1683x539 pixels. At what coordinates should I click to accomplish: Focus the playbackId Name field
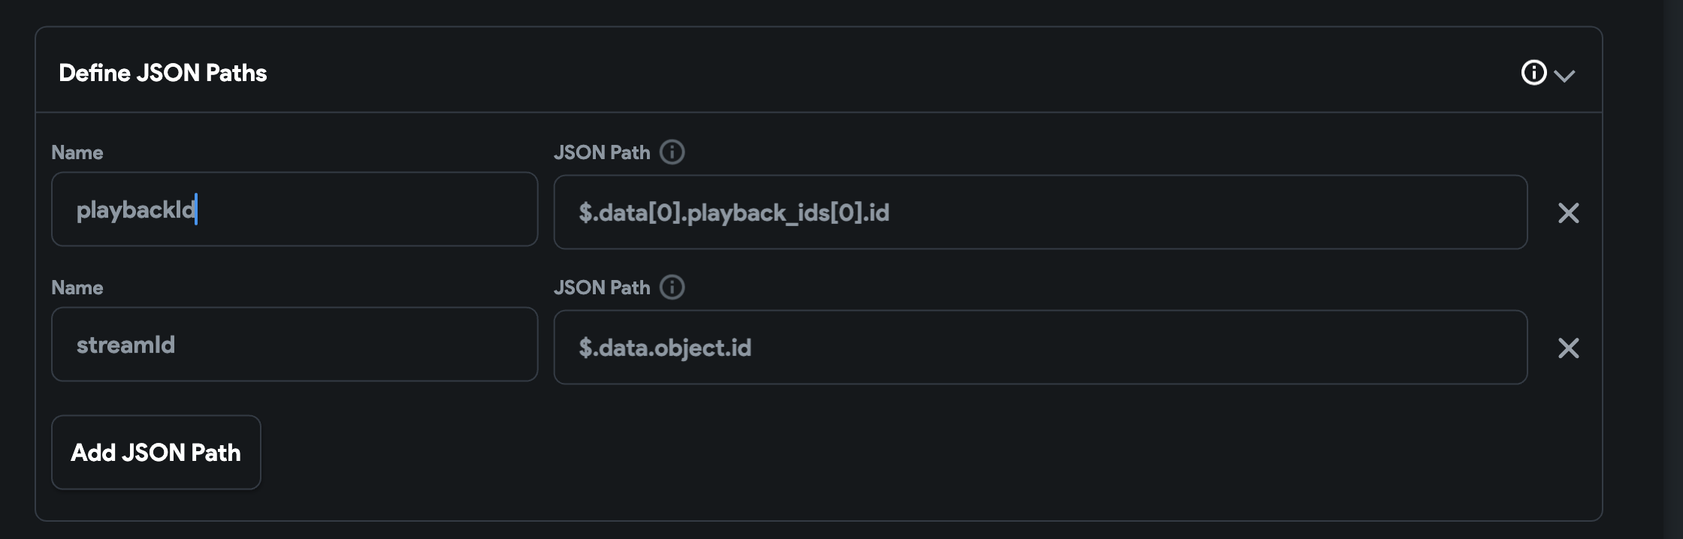coord(295,209)
